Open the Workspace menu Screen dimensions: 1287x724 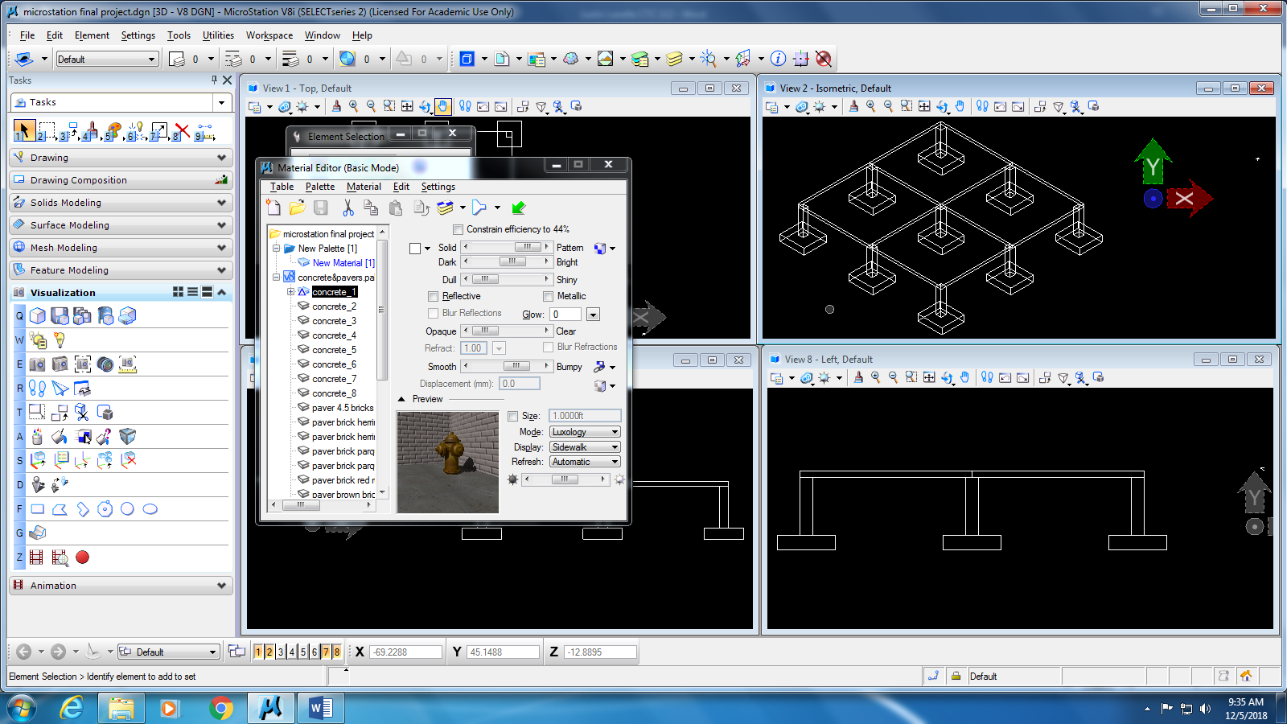tap(269, 35)
